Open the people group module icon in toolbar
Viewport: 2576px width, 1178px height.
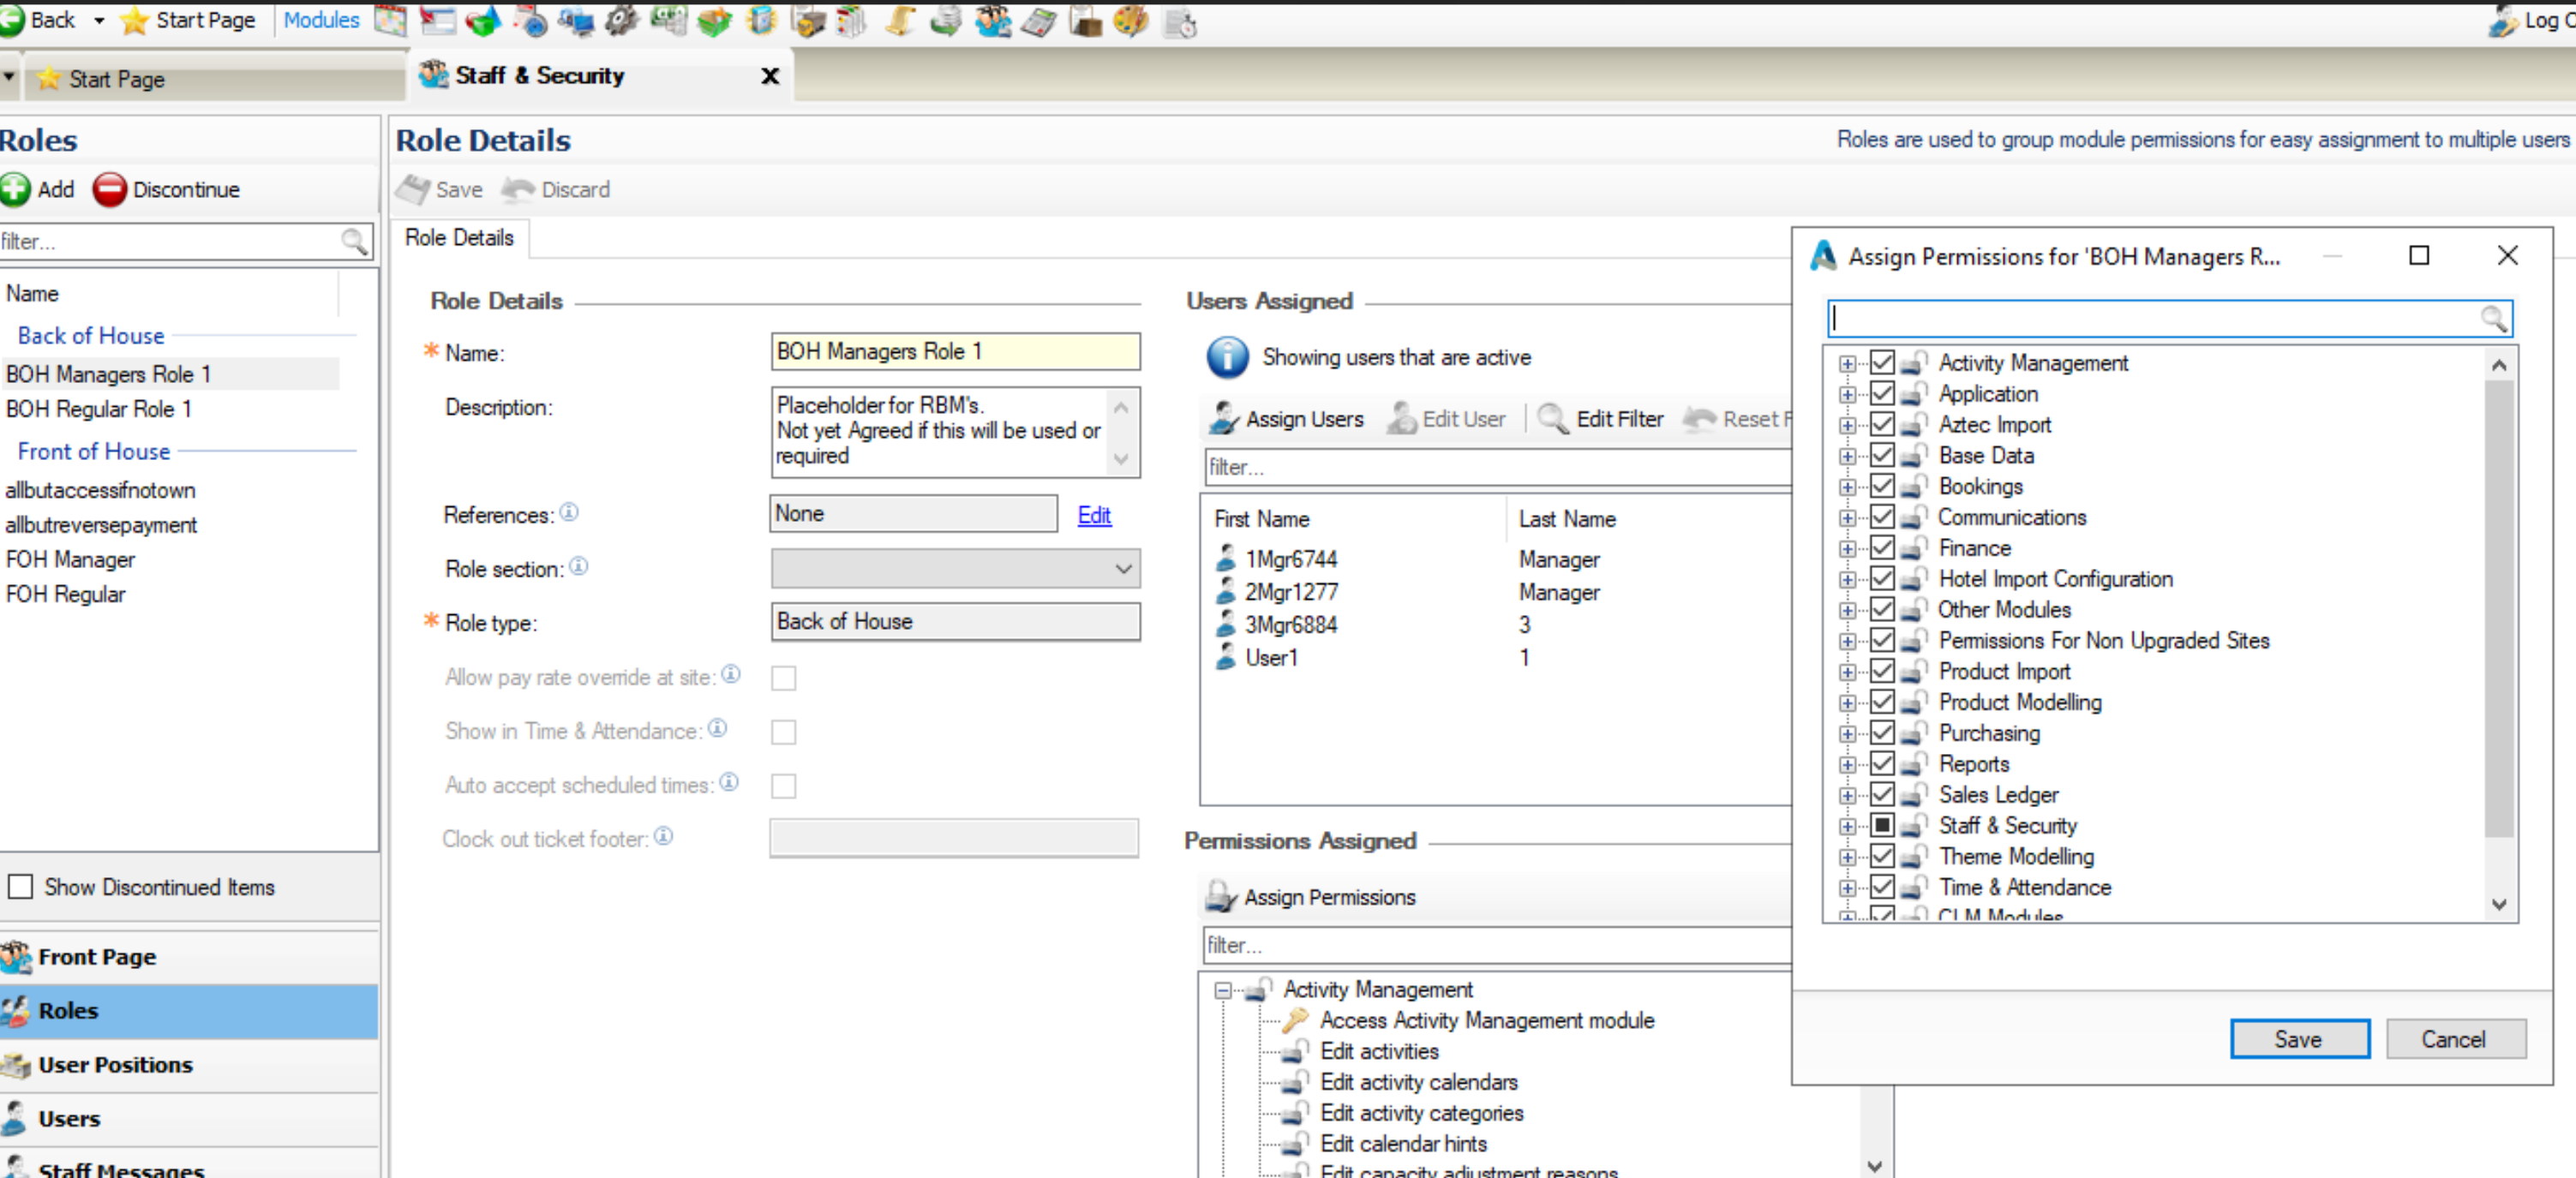pyautogui.click(x=992, y=20)
